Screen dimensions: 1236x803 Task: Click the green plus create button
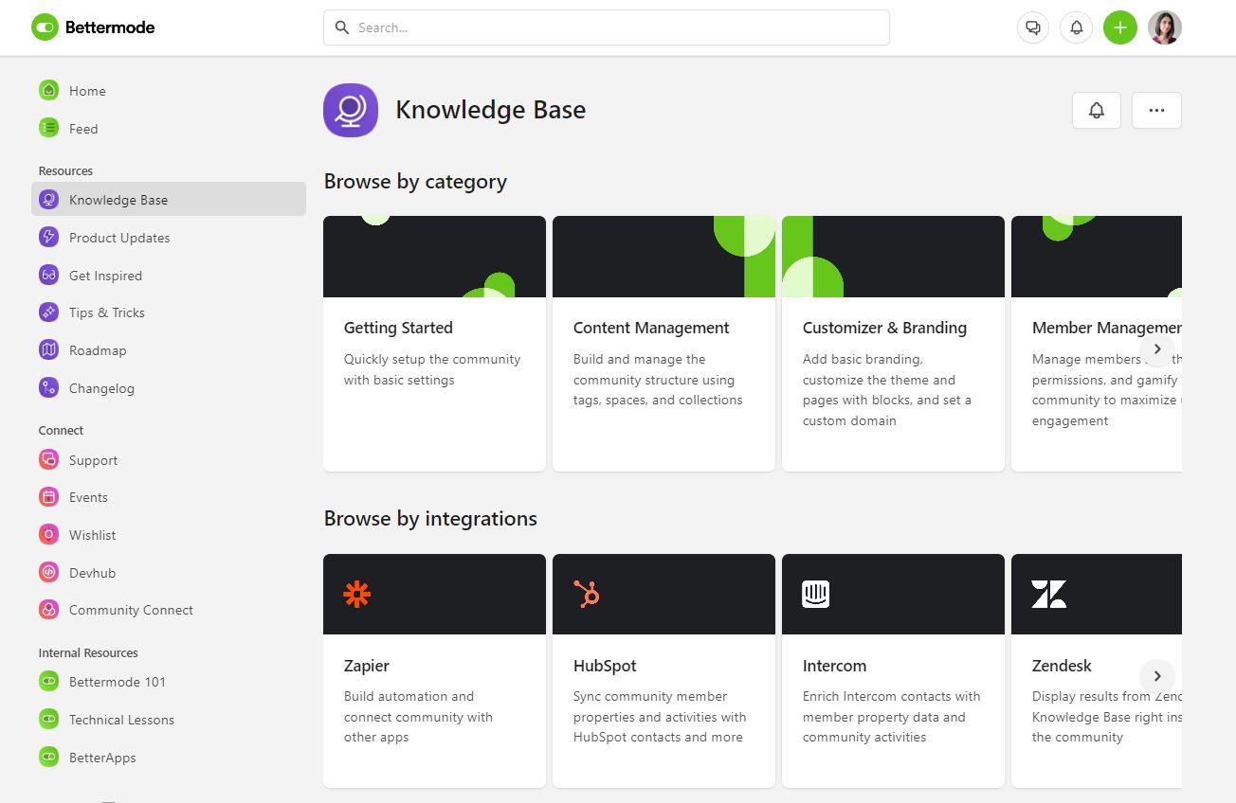click(1120, 27)
